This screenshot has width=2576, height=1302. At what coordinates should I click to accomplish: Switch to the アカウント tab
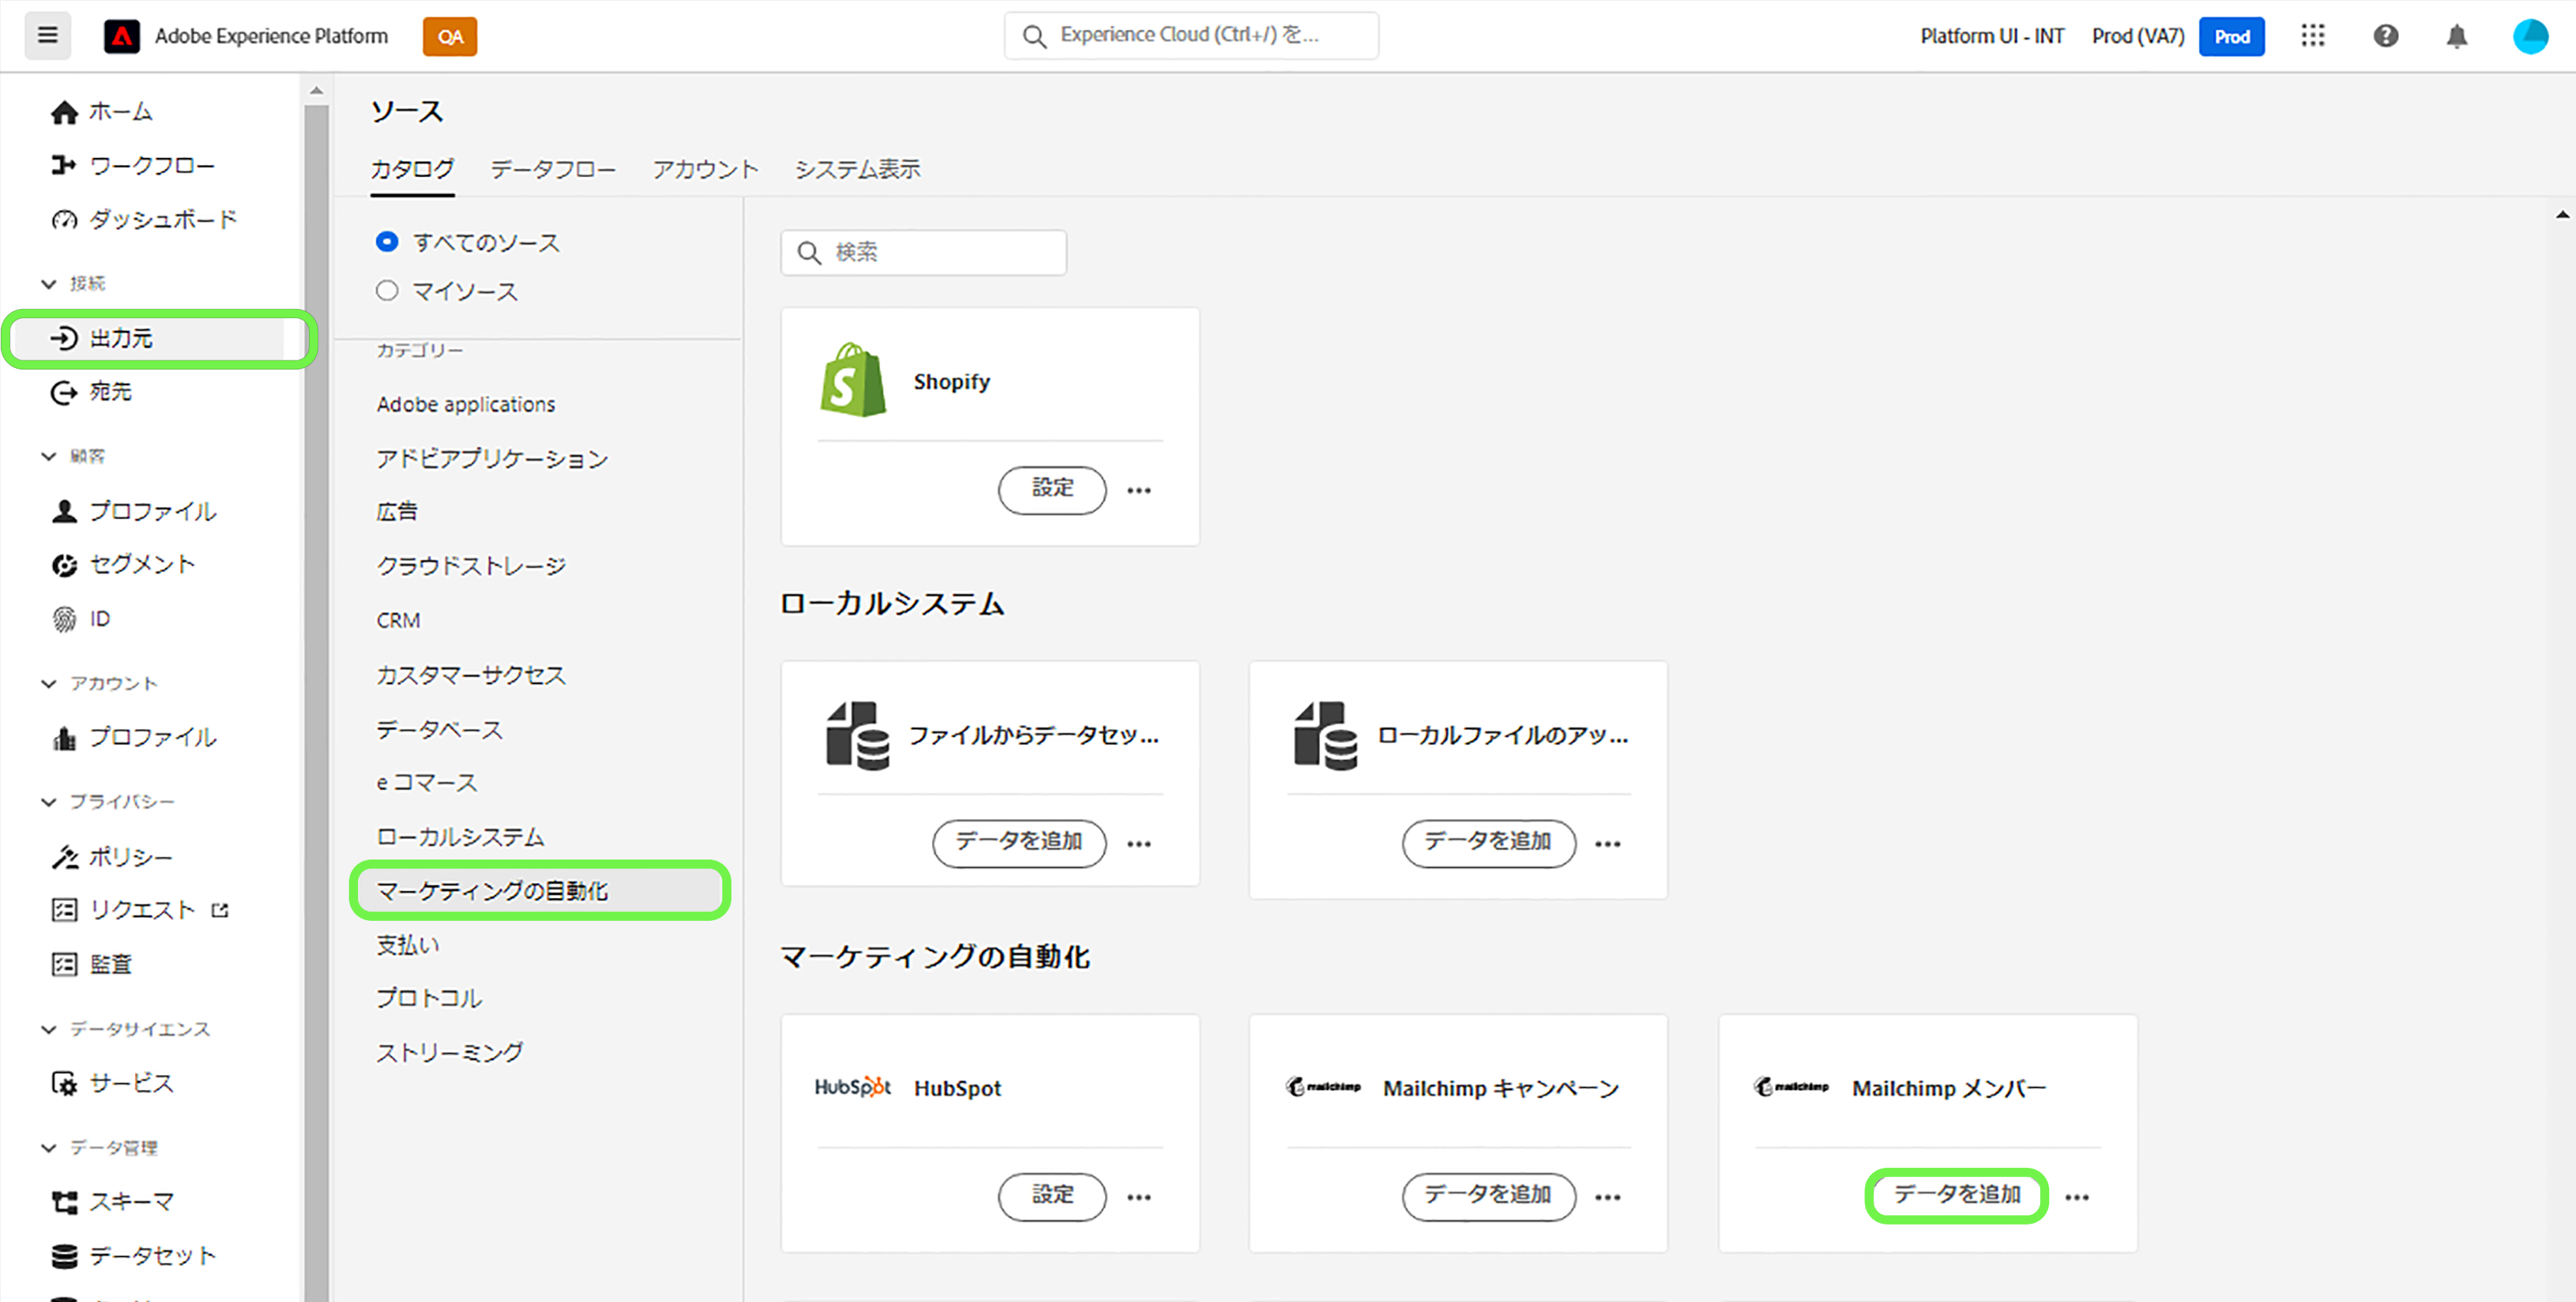[x=705, y=169]
